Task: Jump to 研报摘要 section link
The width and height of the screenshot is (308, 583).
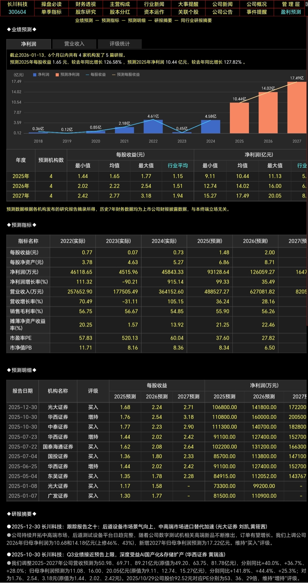Action: pyautogui.click(x=163, y=20)
